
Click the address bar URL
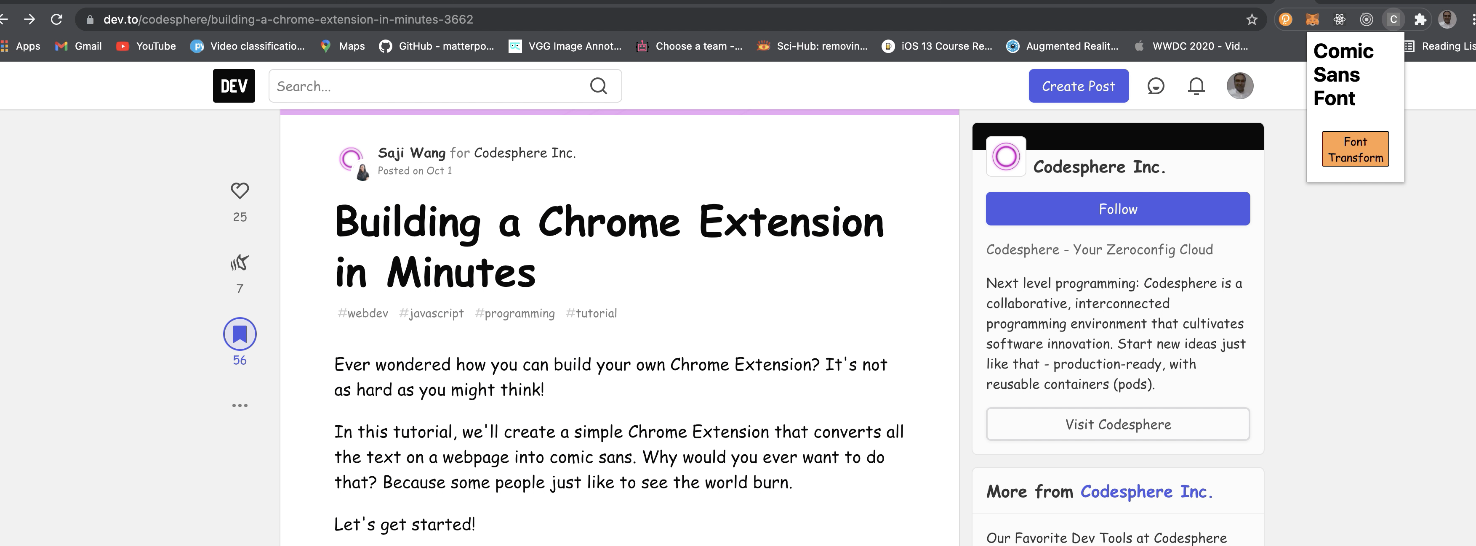pos(288,19)
